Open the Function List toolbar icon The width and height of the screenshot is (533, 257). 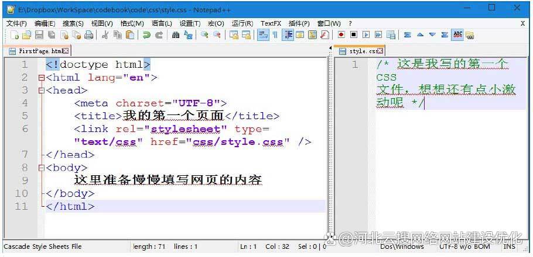pyautogui.click(x=325, y=35)
